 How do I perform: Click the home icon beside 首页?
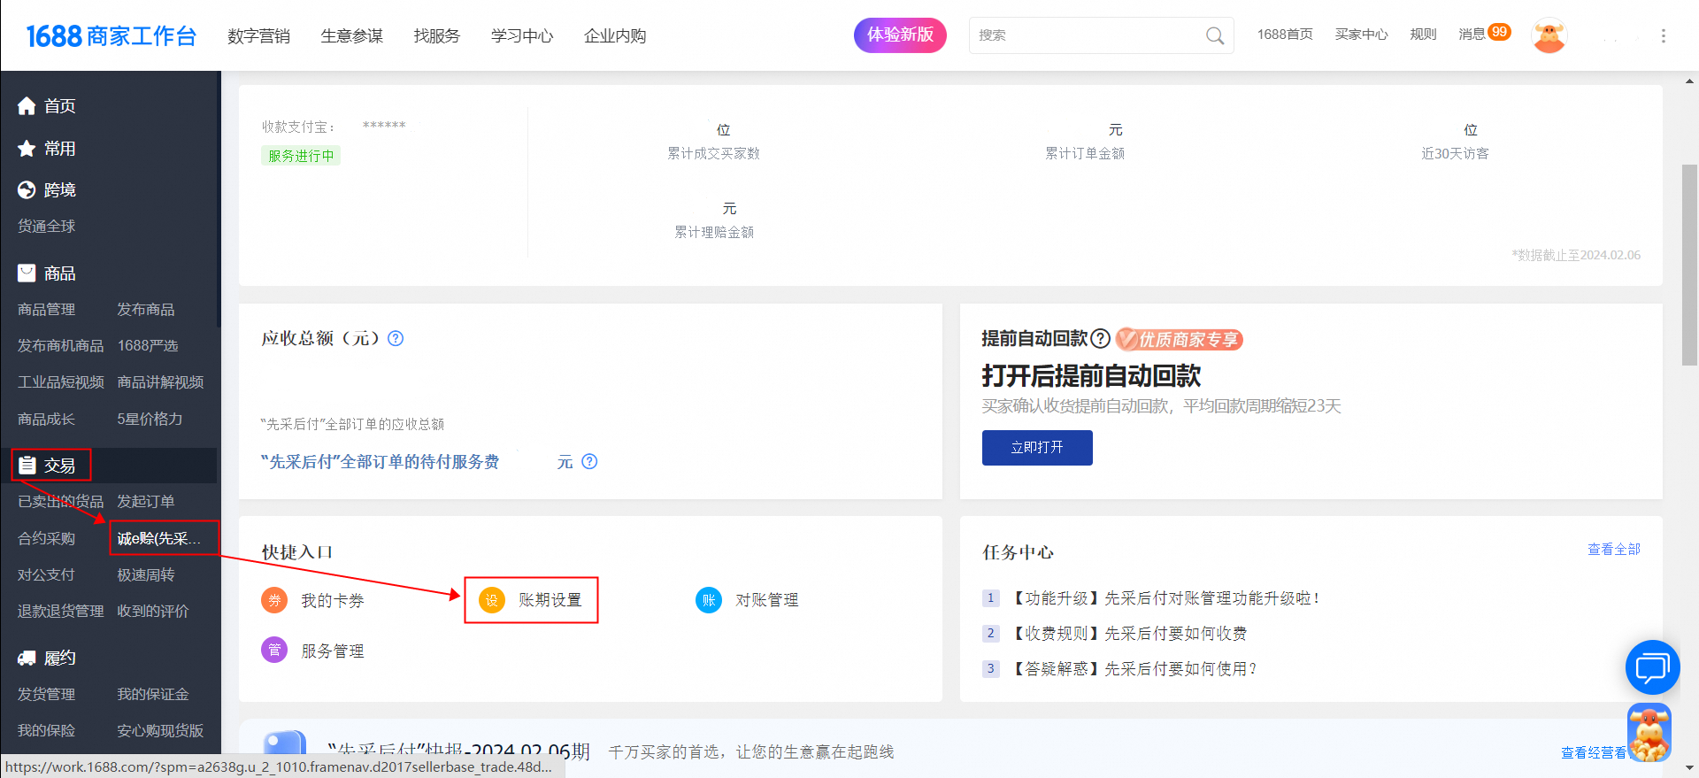27,106
